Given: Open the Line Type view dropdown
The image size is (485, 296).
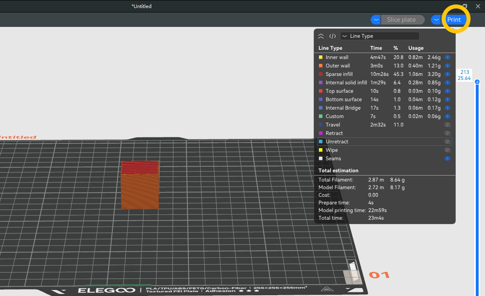Looking at the screenshot, I should [379, 36].
